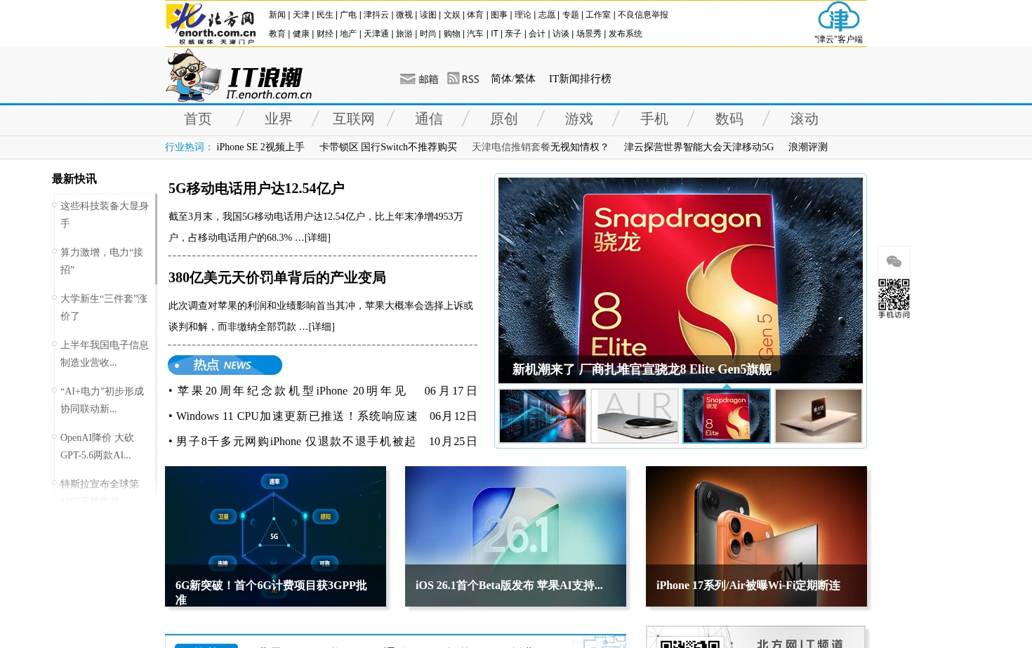The width and height of the screenshot is (1032, 648).
Task: Open 津云探营世界智能大会天津移动5G link
Action: click(x=699, y=147)
